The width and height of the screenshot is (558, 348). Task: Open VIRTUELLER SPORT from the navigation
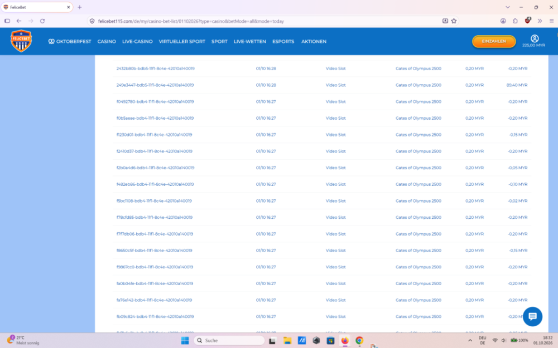182,41
